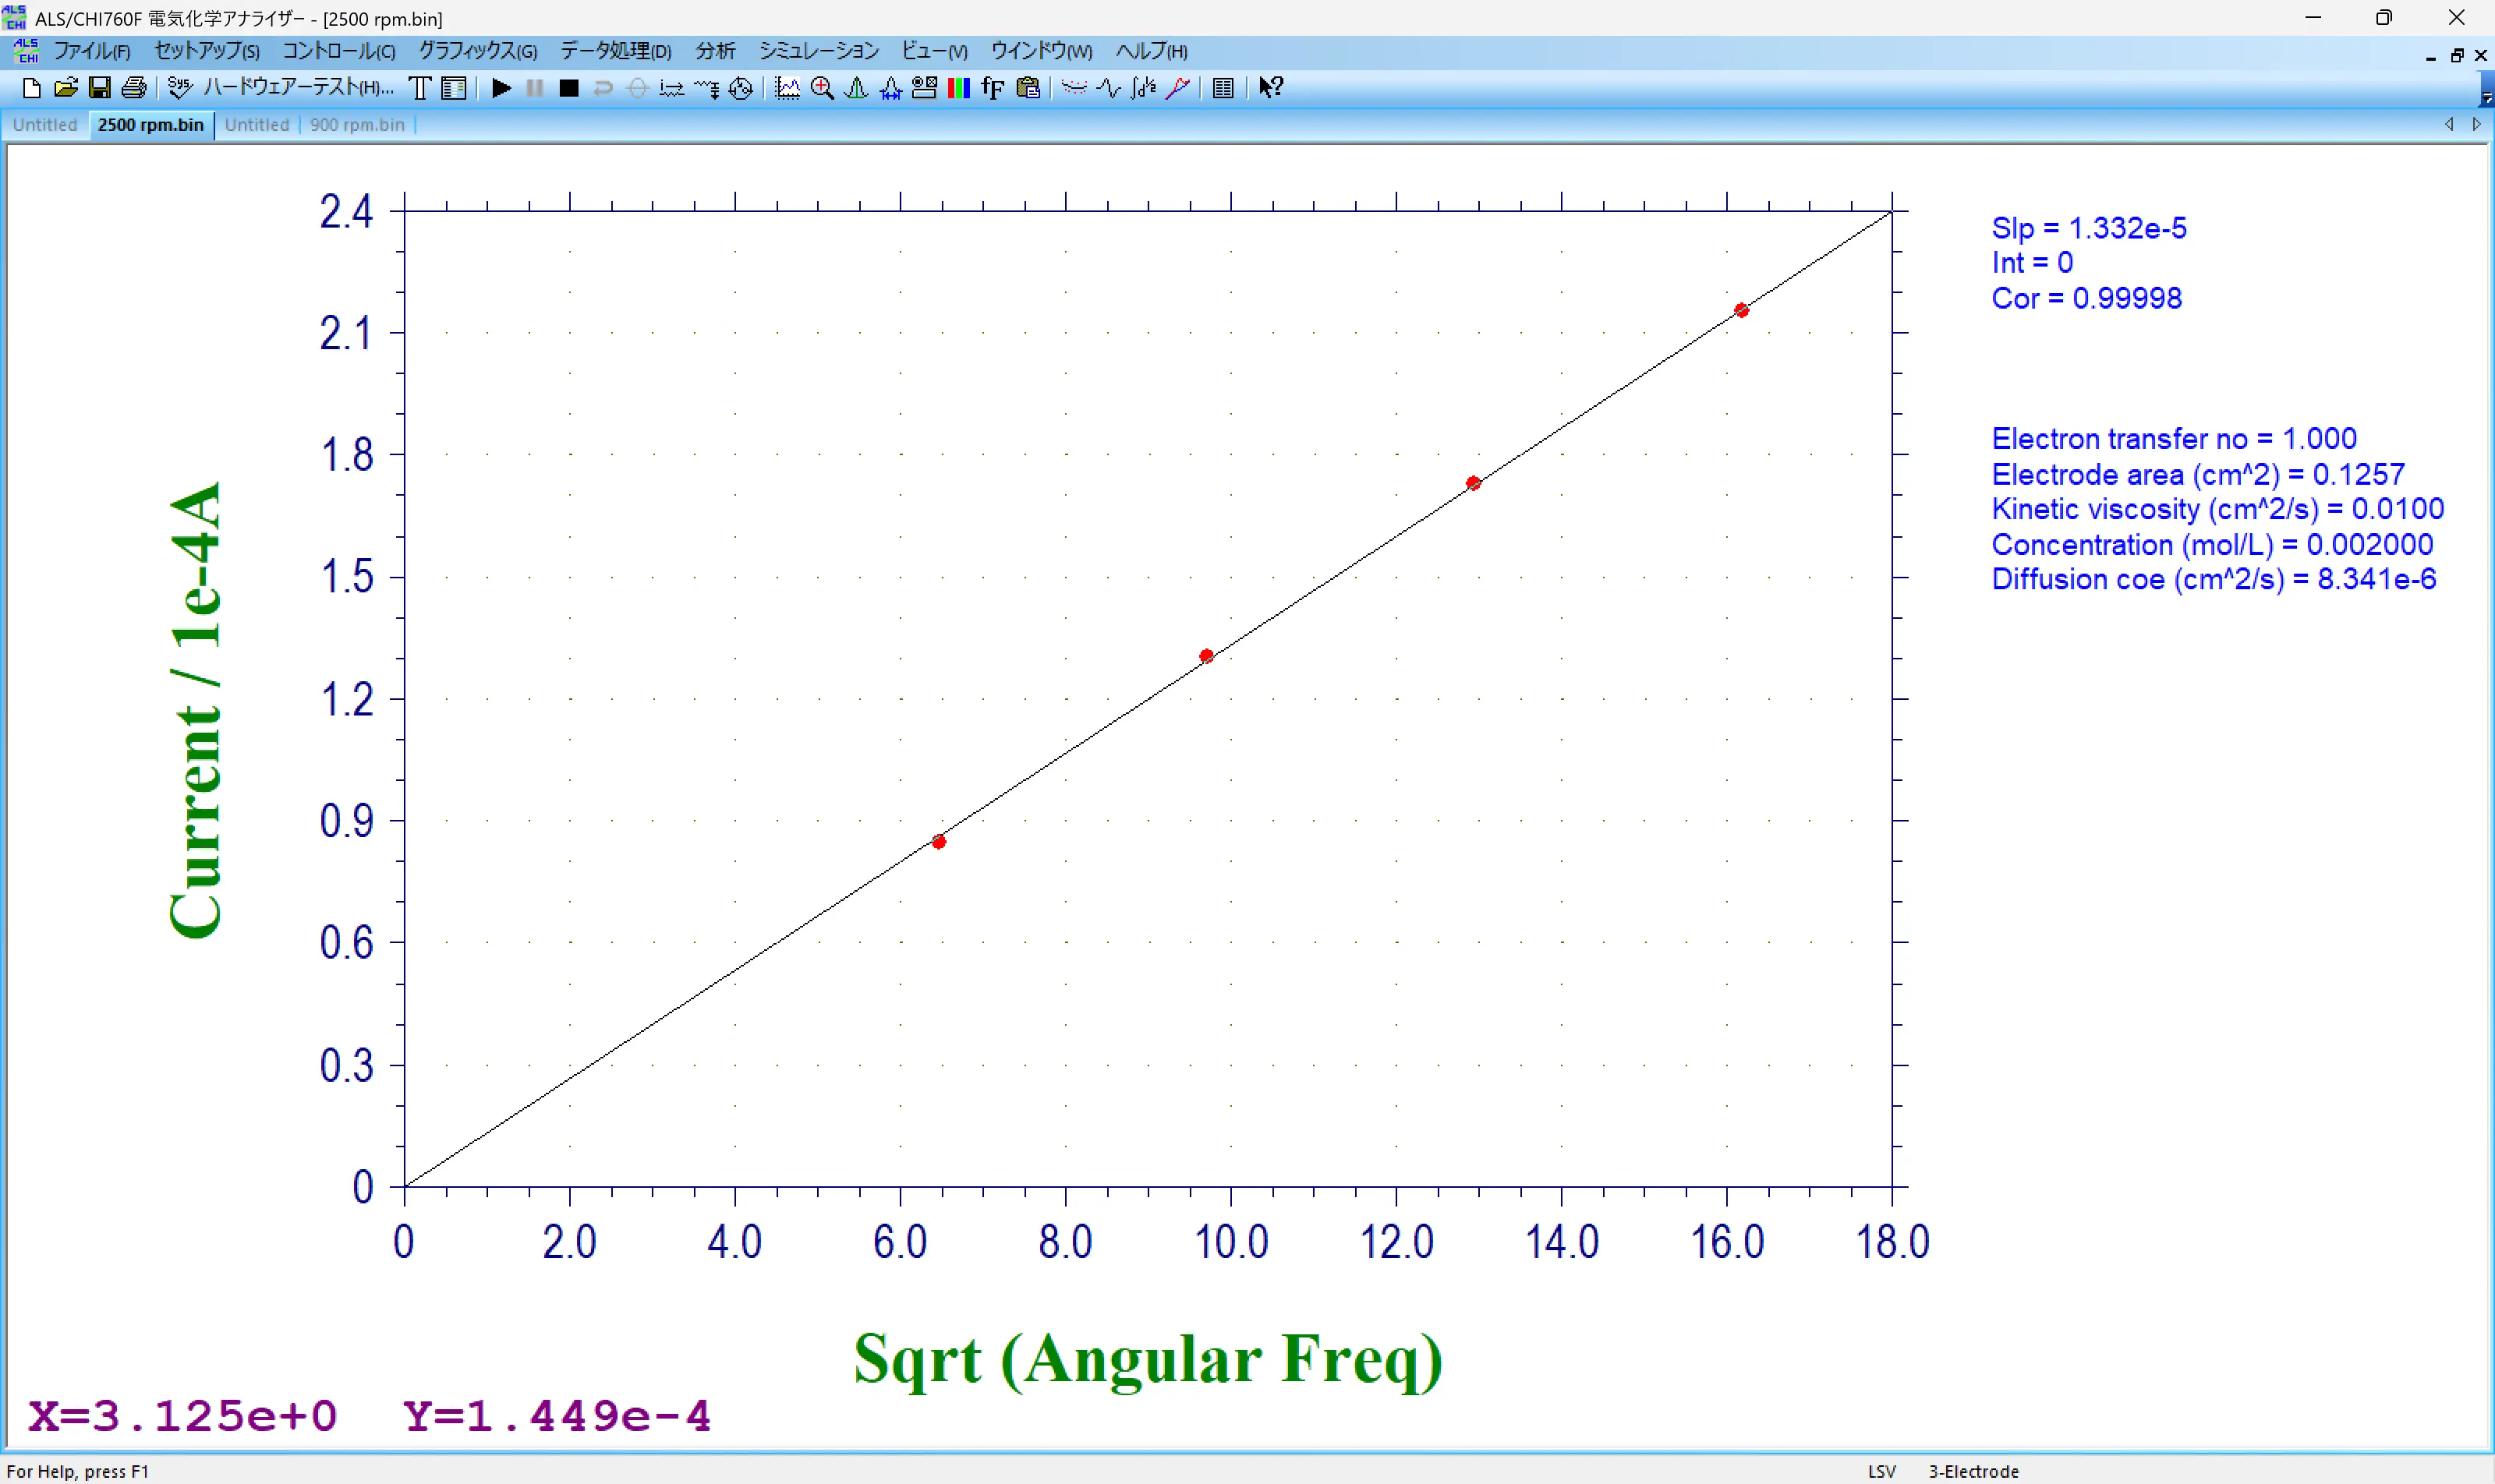Click the Copy to clipboard icon
The image size is (2495, 1484).
[1028, 88]
